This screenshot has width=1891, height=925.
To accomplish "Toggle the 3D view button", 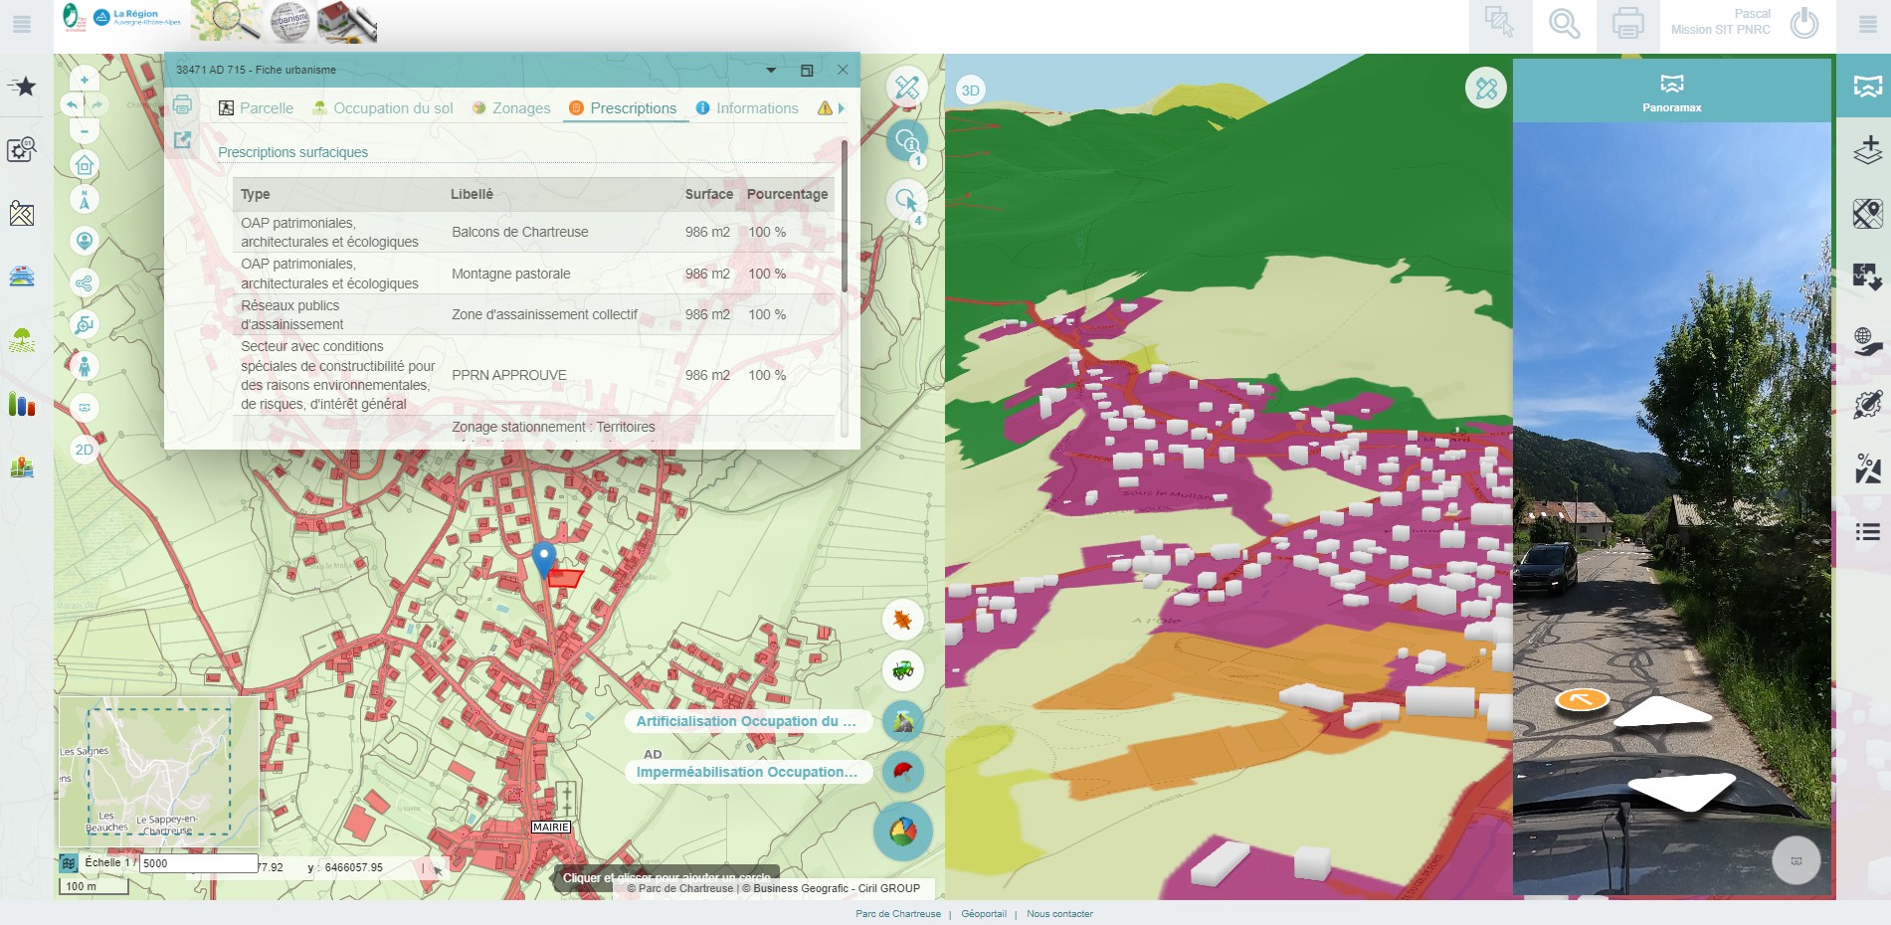I will [x=970, y=91].
